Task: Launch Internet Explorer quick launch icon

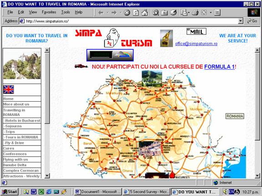Action: point(49,191)
